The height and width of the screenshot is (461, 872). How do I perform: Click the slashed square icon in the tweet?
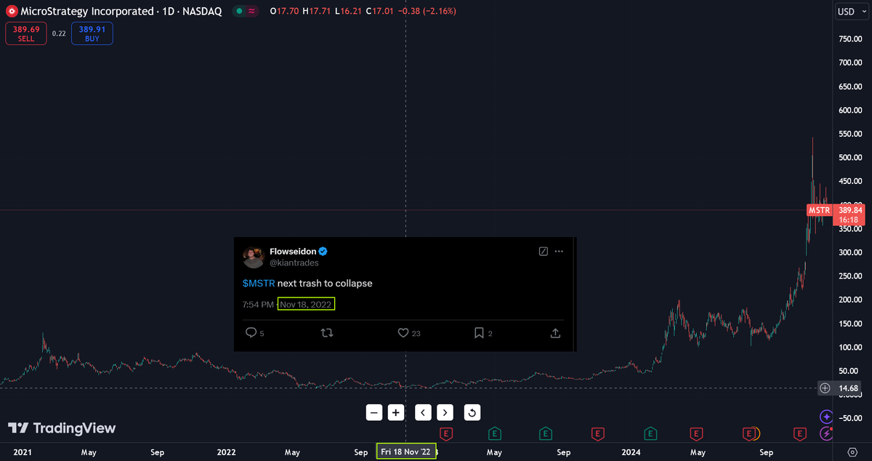pyautogui.click(x=543, y=252)
